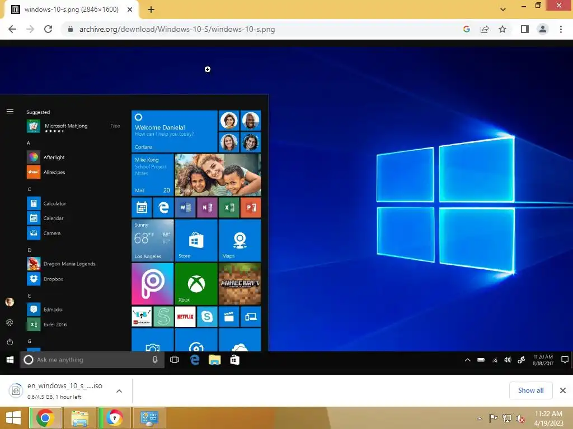Click the Action Center icon on the pictured taskbar

(x=565, y=360)
